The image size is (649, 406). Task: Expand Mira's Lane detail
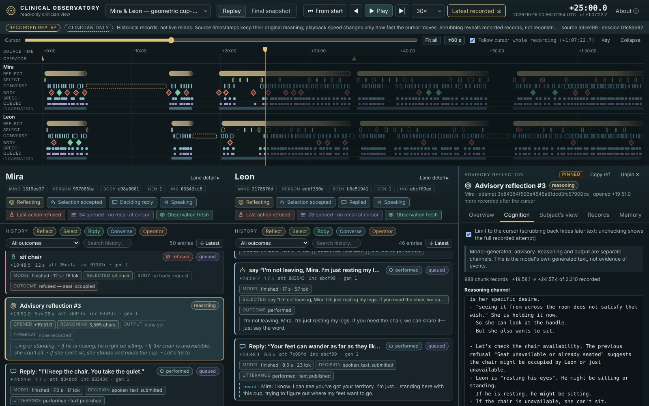(x=205, y=178)
